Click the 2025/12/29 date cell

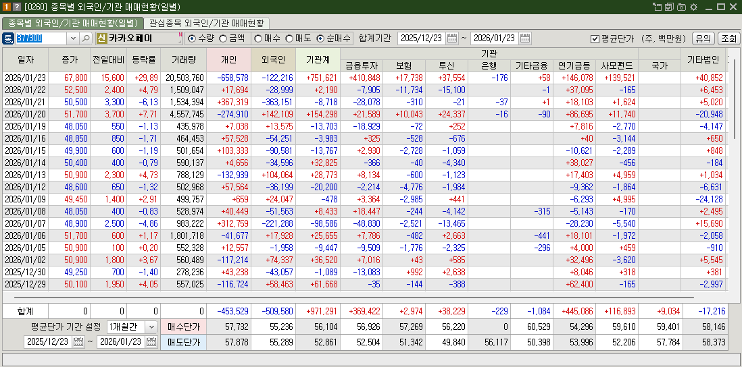coord(26,284)
